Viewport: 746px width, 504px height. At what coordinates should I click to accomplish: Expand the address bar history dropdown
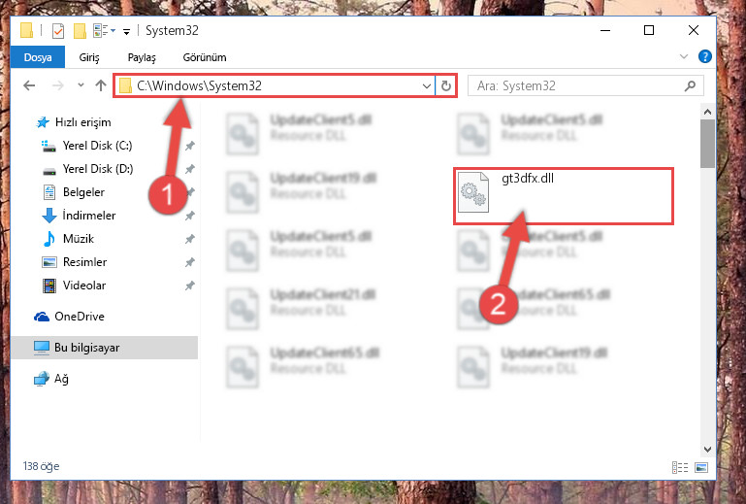coord(426,86)
